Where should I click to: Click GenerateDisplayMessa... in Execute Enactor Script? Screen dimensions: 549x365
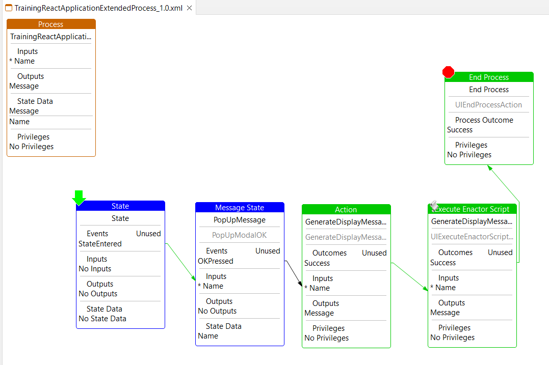472,221
